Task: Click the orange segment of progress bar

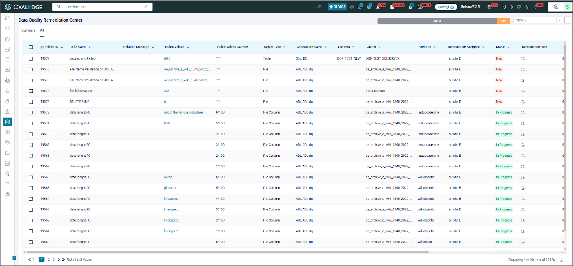Action: (503, 21)
